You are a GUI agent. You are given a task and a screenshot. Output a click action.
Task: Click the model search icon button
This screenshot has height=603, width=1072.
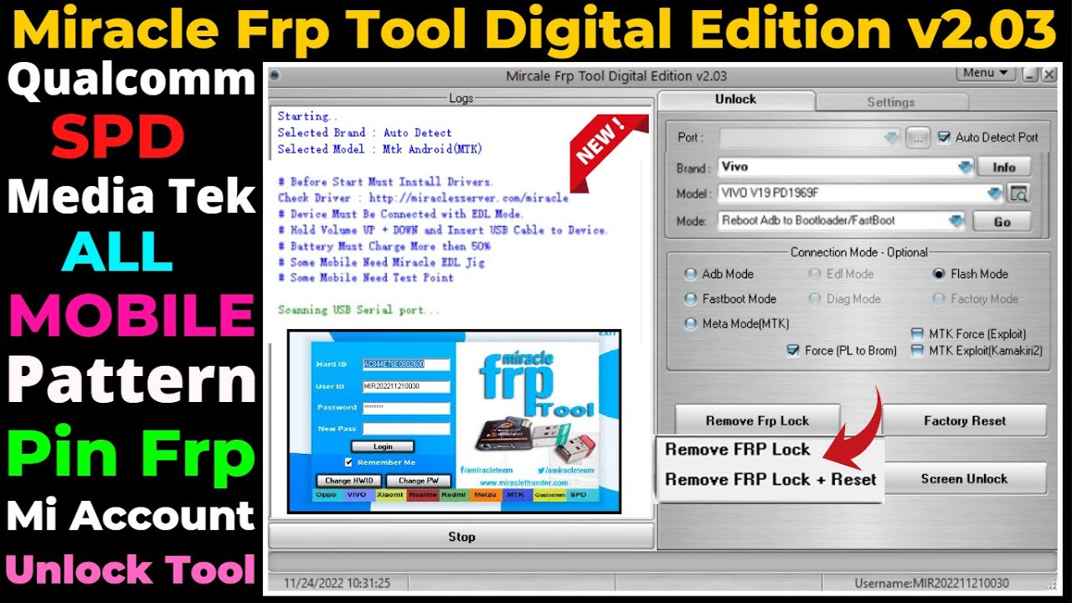1018,193
